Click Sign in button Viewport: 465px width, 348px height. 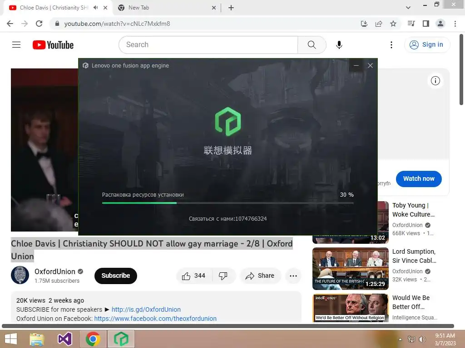click(x=427, y=45)
